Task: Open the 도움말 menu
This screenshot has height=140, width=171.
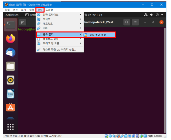Action: [49, 10]
